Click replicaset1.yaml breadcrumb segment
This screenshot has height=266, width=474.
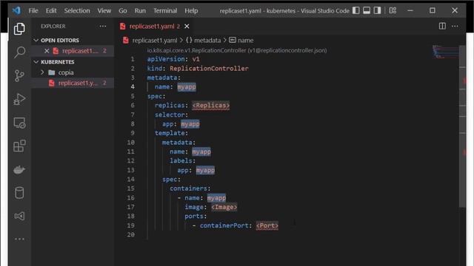[x=155, y=40]
